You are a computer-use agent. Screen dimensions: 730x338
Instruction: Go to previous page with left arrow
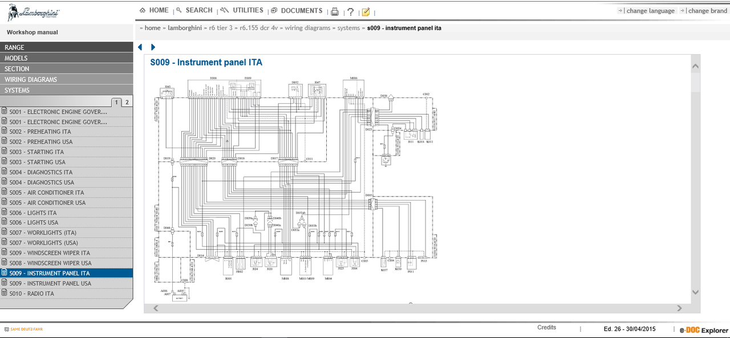coord(140,47)
